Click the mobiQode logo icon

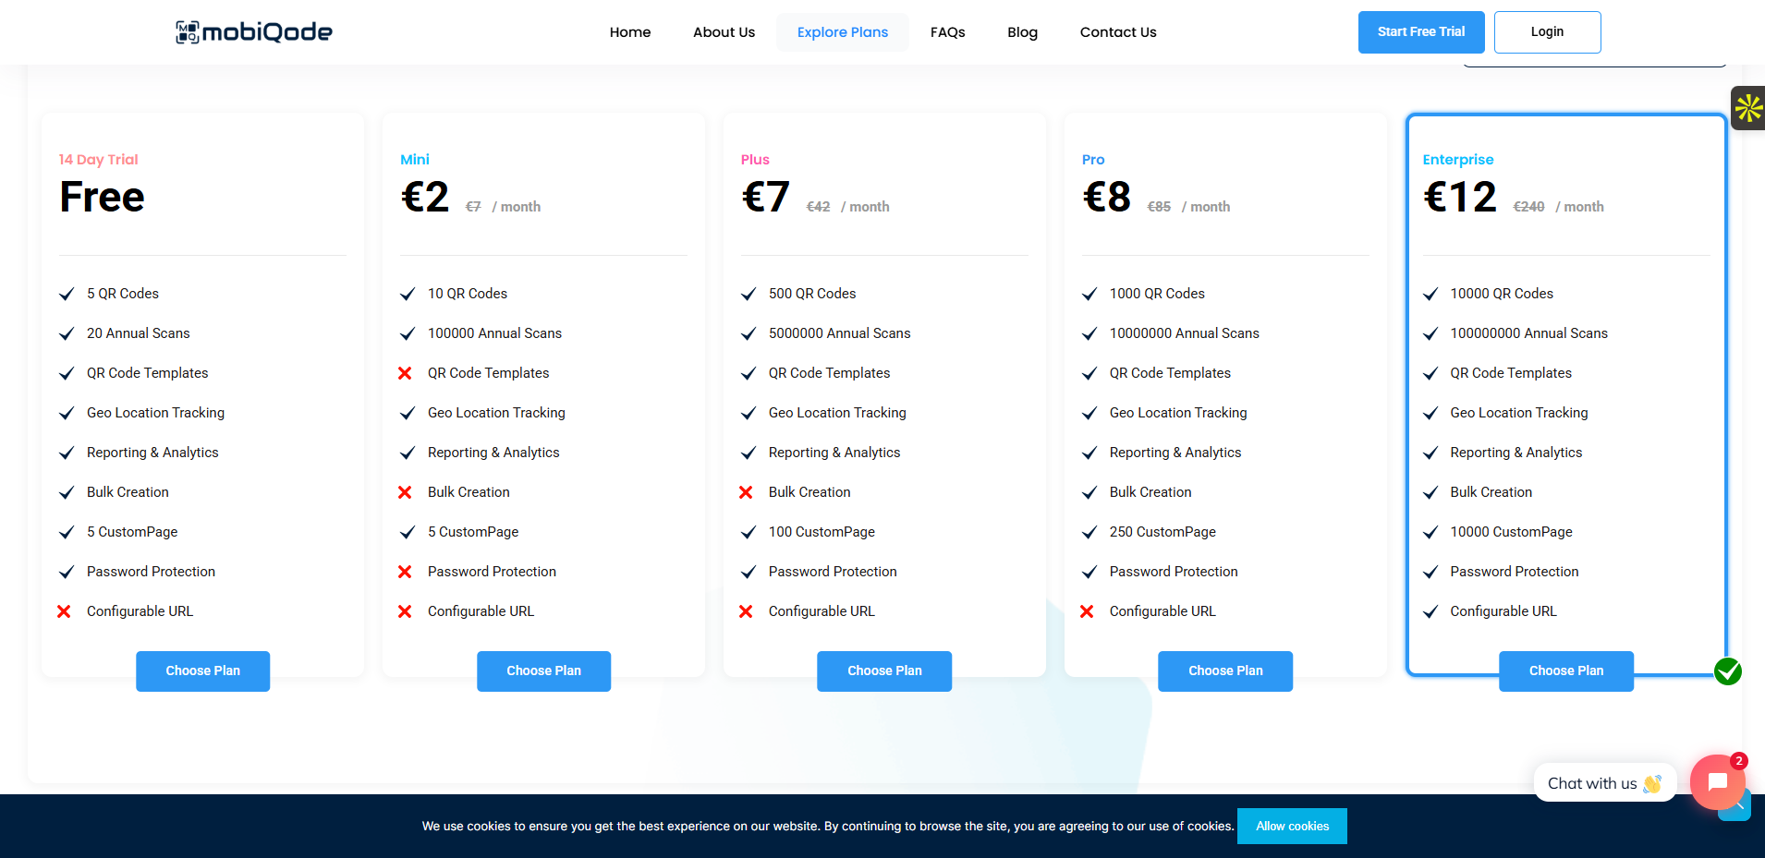(x=188, y=32)
